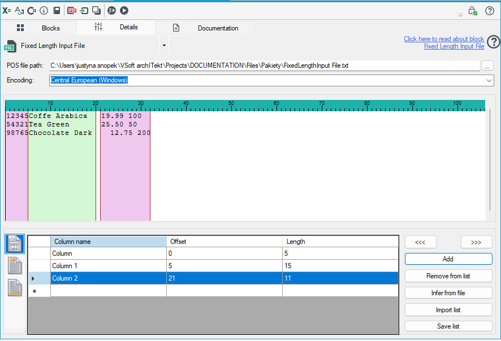This screenshot has height=341, width=501.
Task: Click the preview pane vertical scrollbar
Action: [x=490, y=160]
